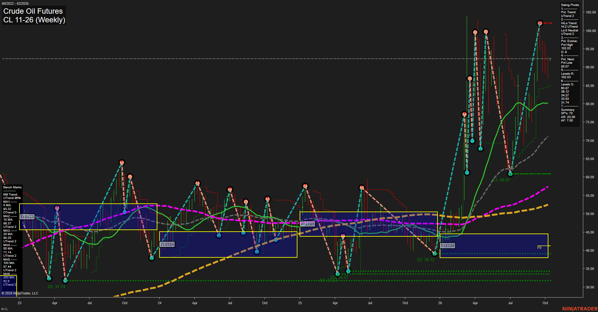Select the BM Trend: label
This screenshot has width=598, height=312.
point(10,195)
